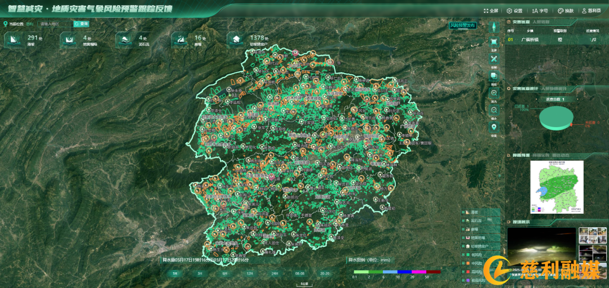
Task: Toggle the 地面塌陷 layer checkbox
Action: [464, 237]
